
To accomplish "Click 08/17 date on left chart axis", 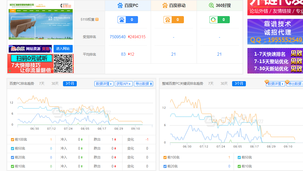I will click(x=102, y=129).
